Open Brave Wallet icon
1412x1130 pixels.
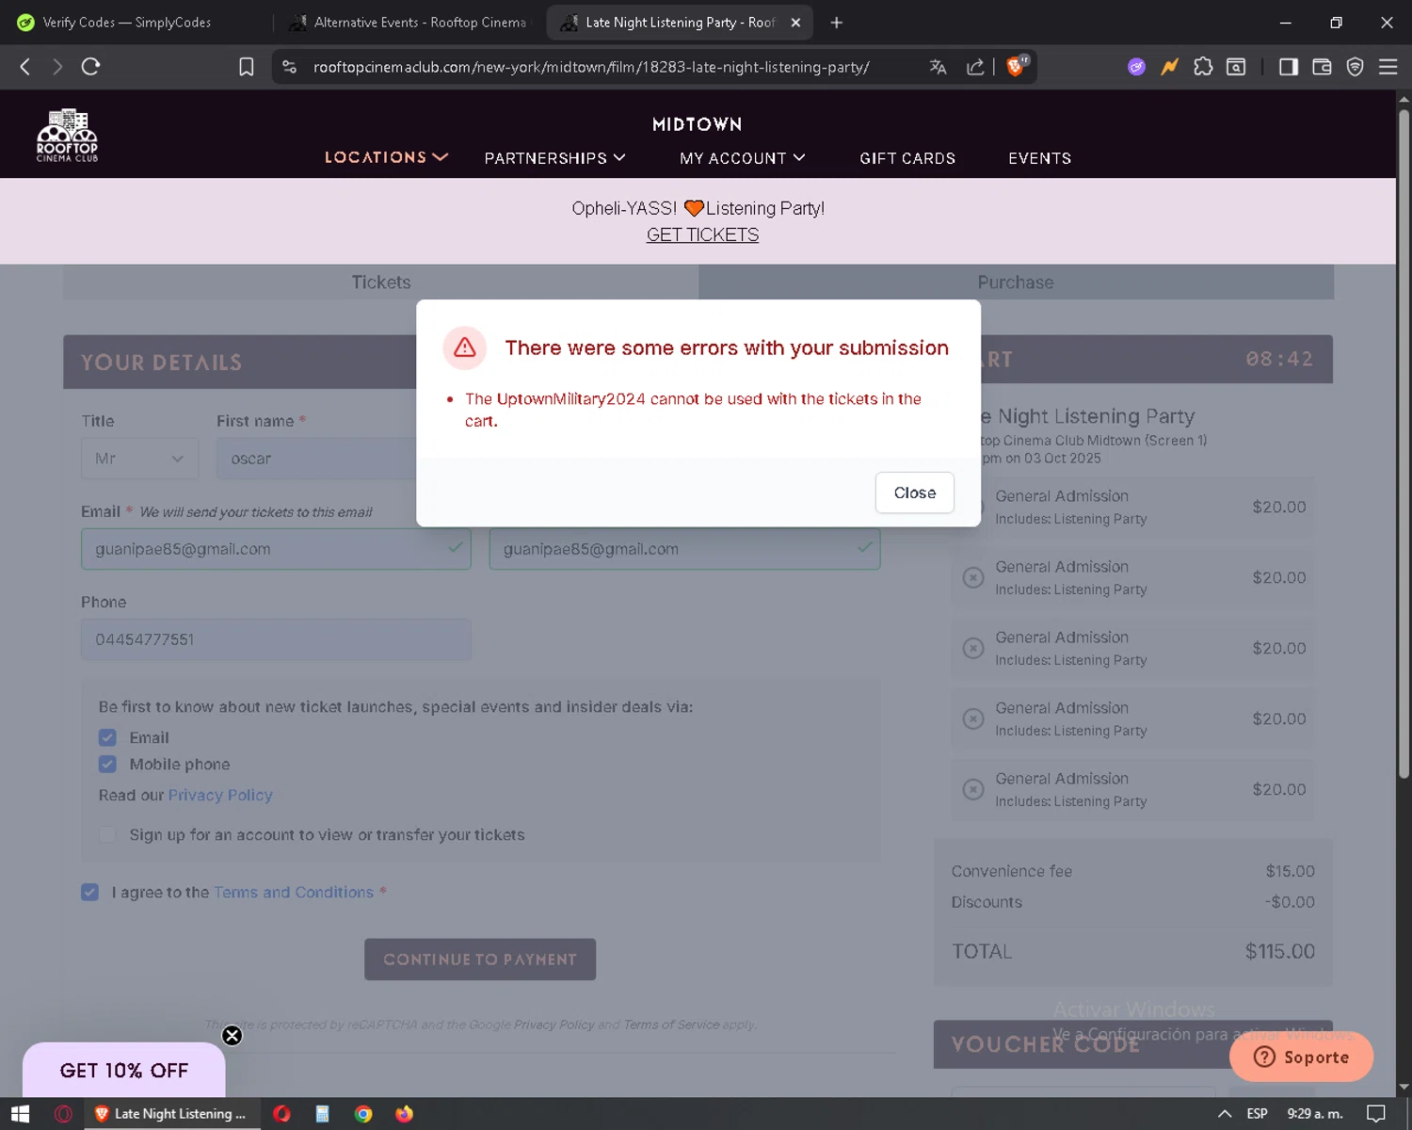[1322, 67]
